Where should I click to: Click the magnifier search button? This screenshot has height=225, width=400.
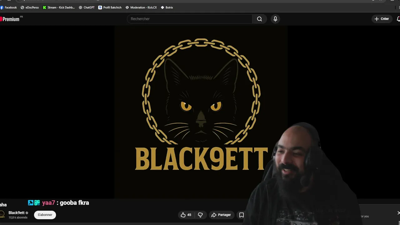coord(259,19)
